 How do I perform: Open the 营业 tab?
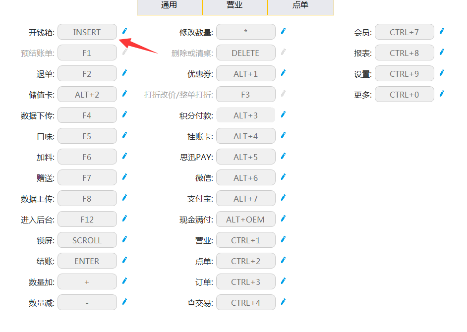tap(234, 5)
